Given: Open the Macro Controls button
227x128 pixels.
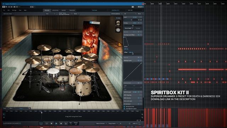Looking at the screenshot, I should pyautogui.click(x=100, y=123).
